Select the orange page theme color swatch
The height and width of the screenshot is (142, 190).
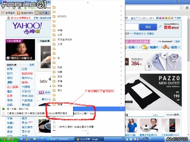(x=169, y=18)
